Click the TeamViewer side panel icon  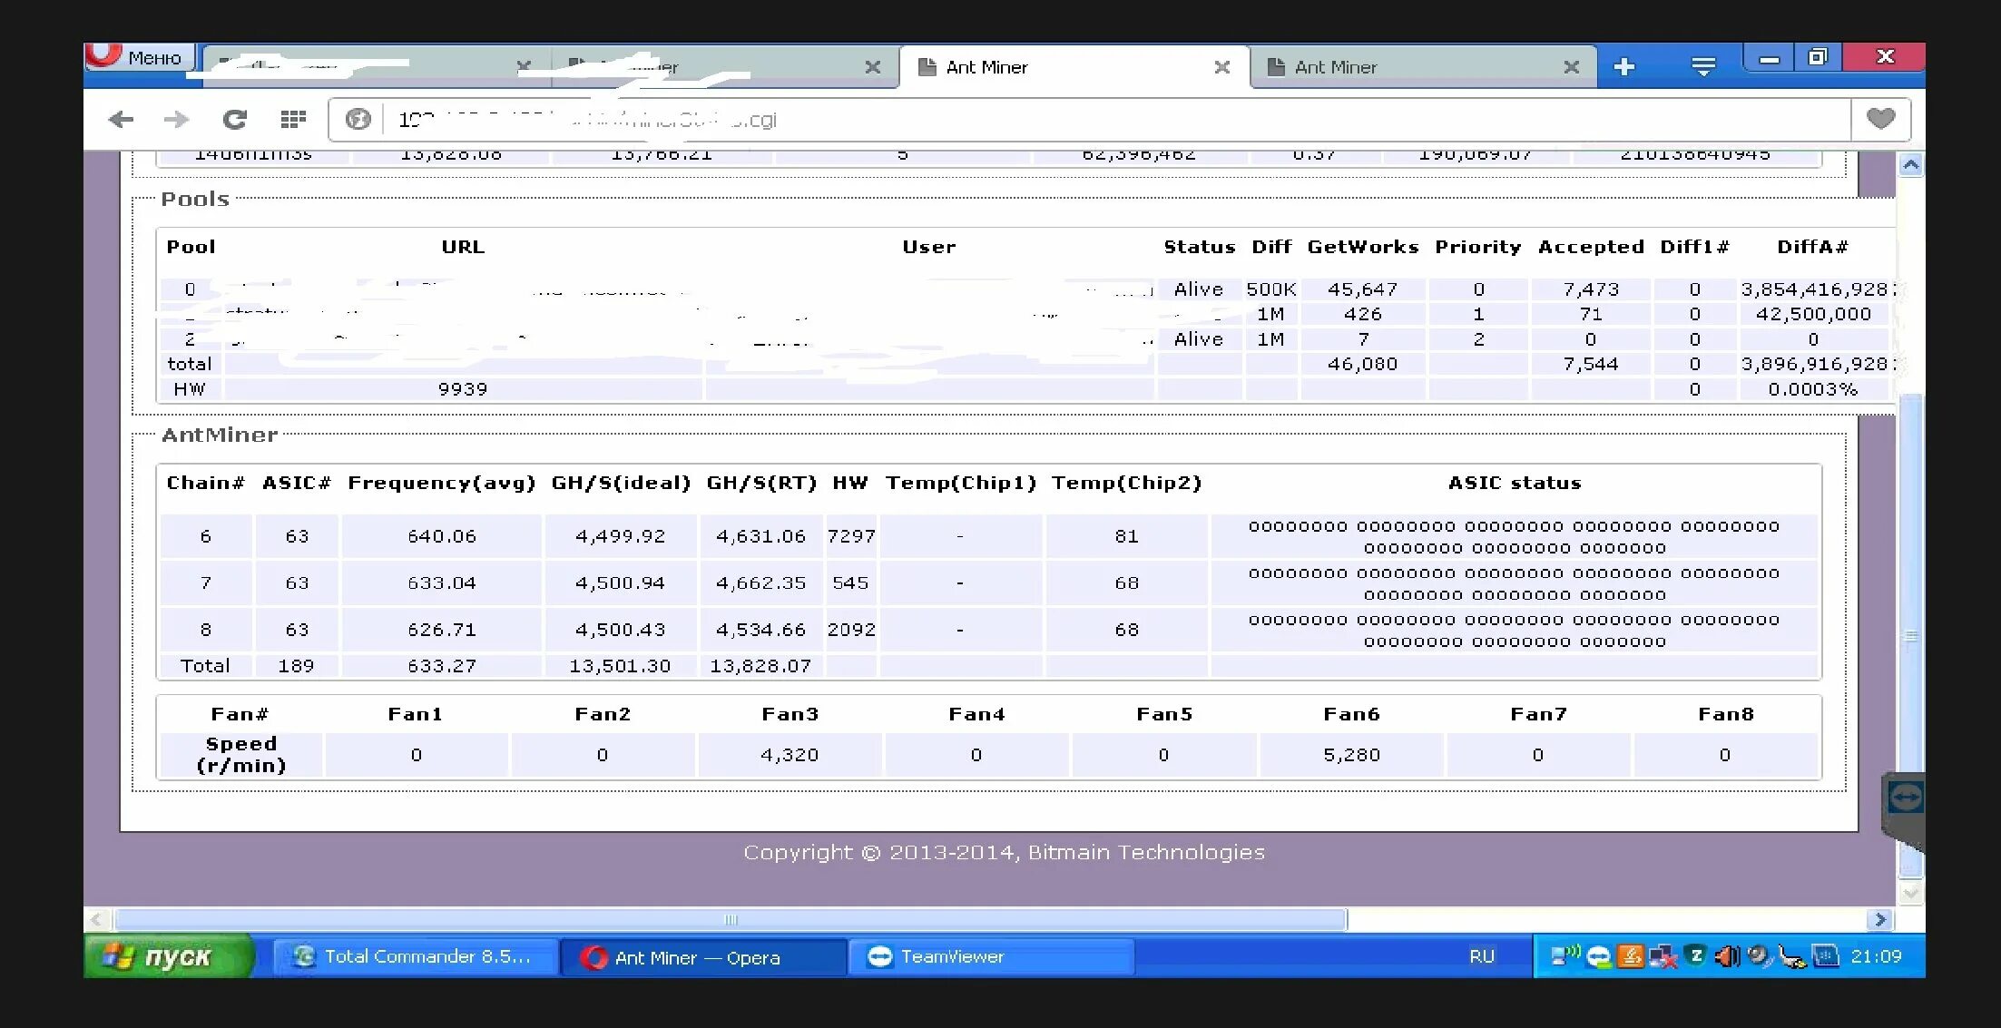click(1905, 798)
